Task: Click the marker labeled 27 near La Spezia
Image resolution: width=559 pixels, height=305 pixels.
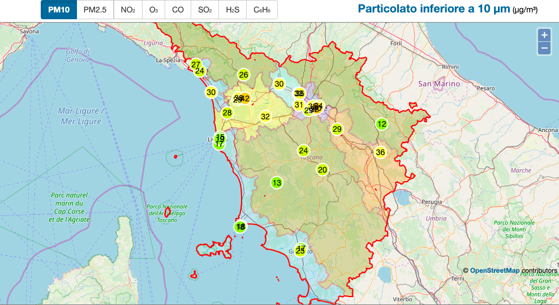Action: point(196,65)
